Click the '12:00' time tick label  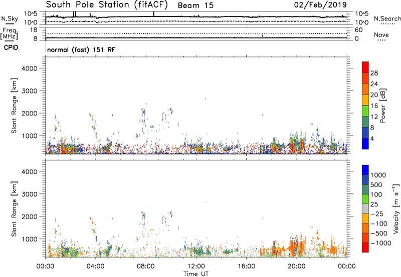click(196, 266)
